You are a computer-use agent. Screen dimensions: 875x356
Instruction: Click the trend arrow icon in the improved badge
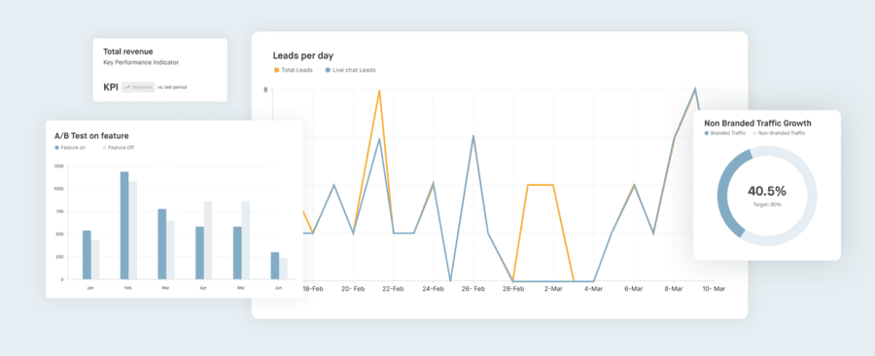pyautogui.click(x=127, y=87)
